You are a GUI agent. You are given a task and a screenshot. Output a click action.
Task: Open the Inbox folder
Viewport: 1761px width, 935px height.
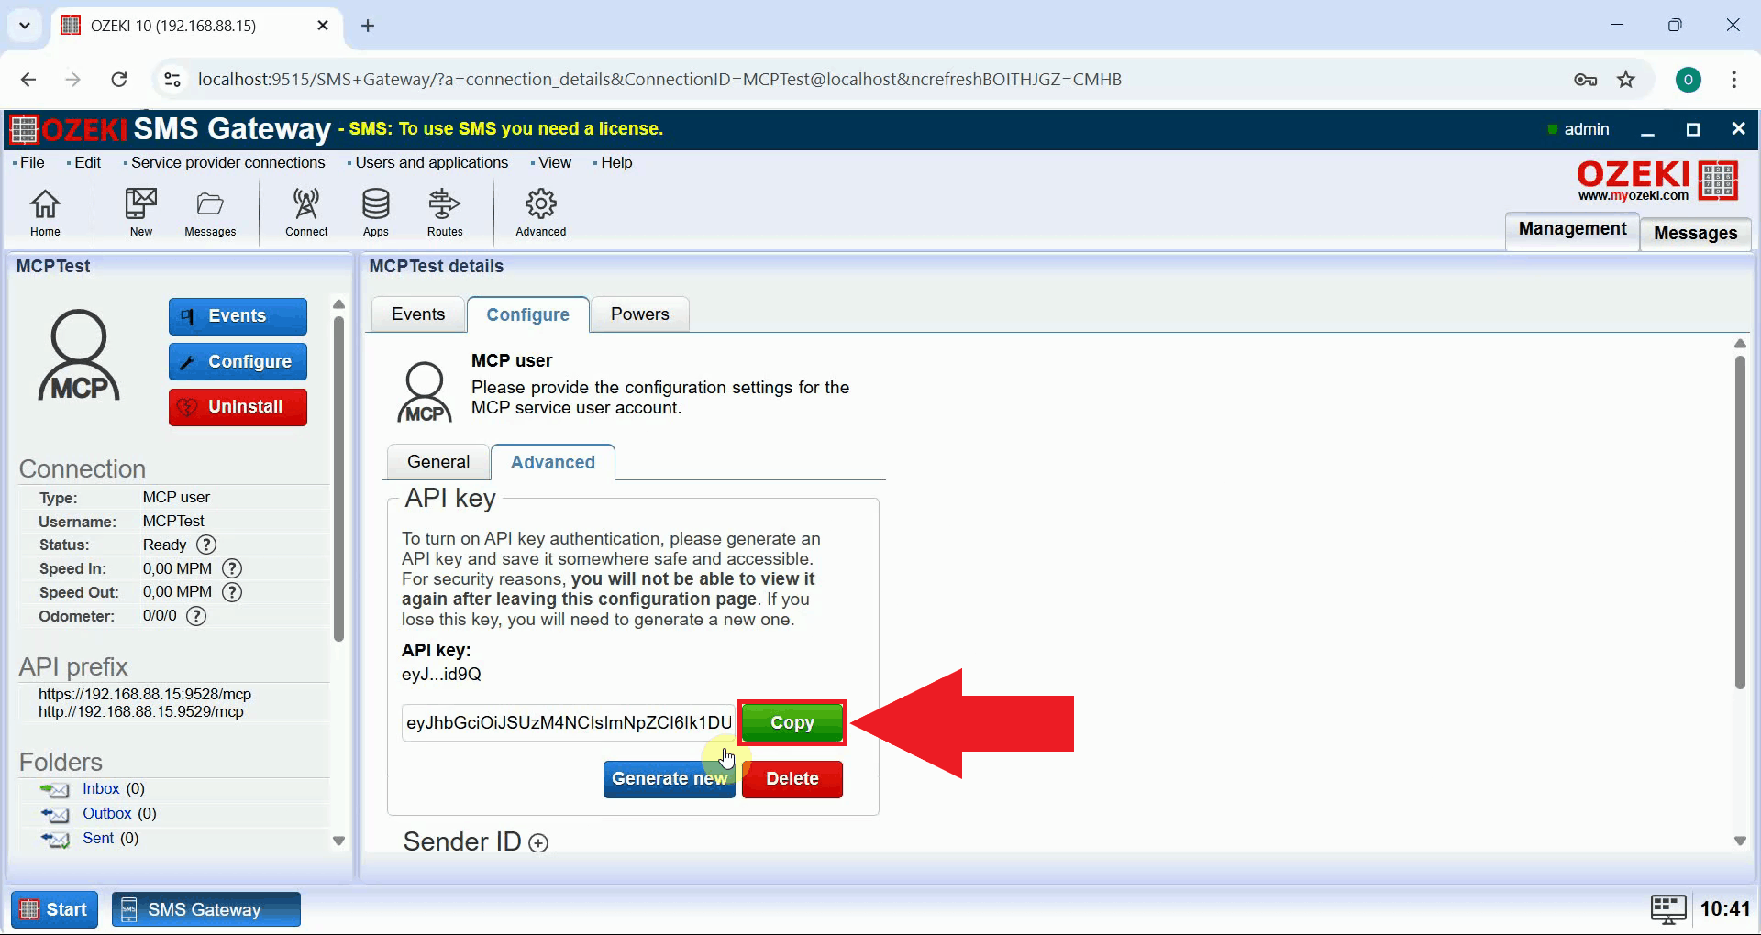tap(101, 788)
